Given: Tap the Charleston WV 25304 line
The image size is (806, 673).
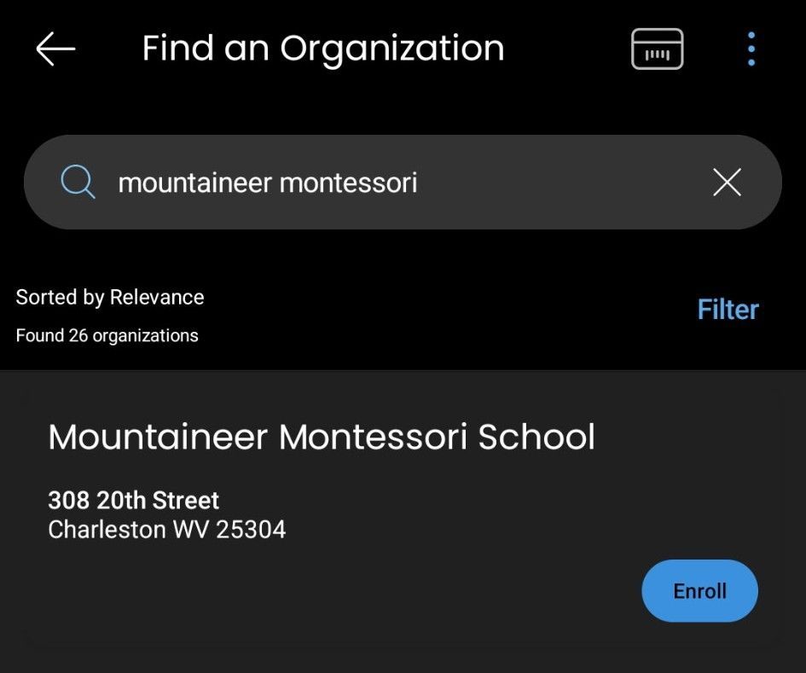Looking at the screenshot, I should [x=166, y=530].
